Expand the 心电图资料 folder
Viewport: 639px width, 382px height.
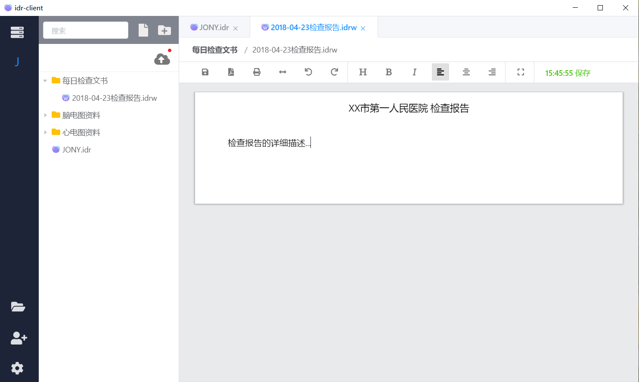[45, 133]
